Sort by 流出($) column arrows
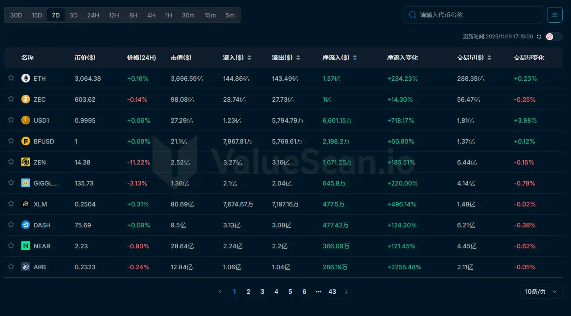571x316 pixels. click(298, 58)
